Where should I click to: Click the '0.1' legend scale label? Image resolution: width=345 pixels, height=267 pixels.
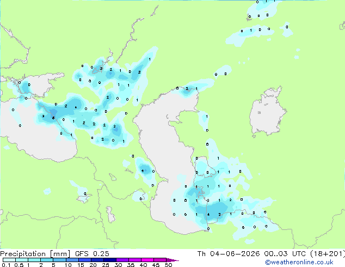(x=6, y=265)
